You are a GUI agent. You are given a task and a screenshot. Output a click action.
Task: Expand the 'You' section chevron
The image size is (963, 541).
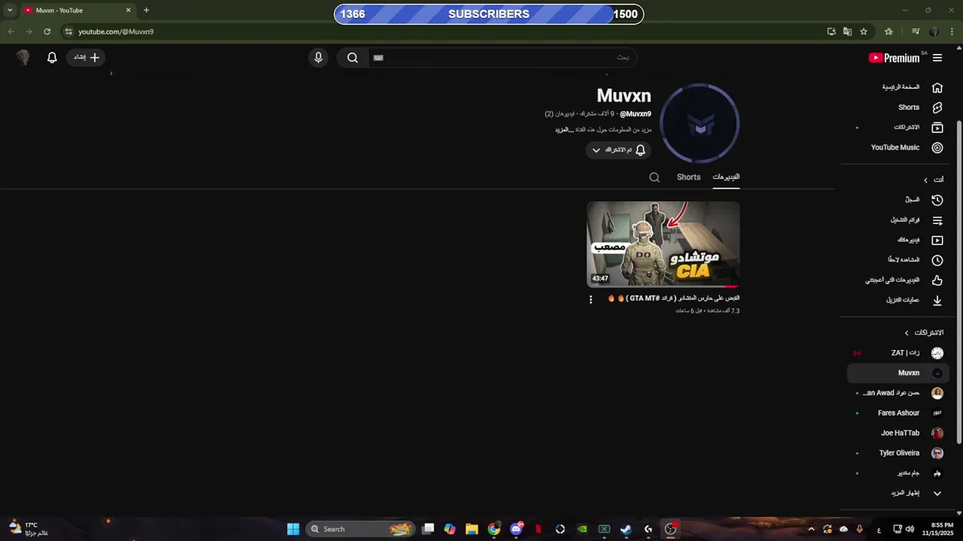pos(925,180)
